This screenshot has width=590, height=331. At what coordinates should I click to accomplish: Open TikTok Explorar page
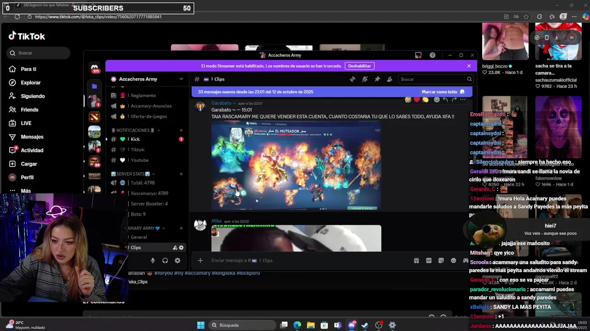30,83
